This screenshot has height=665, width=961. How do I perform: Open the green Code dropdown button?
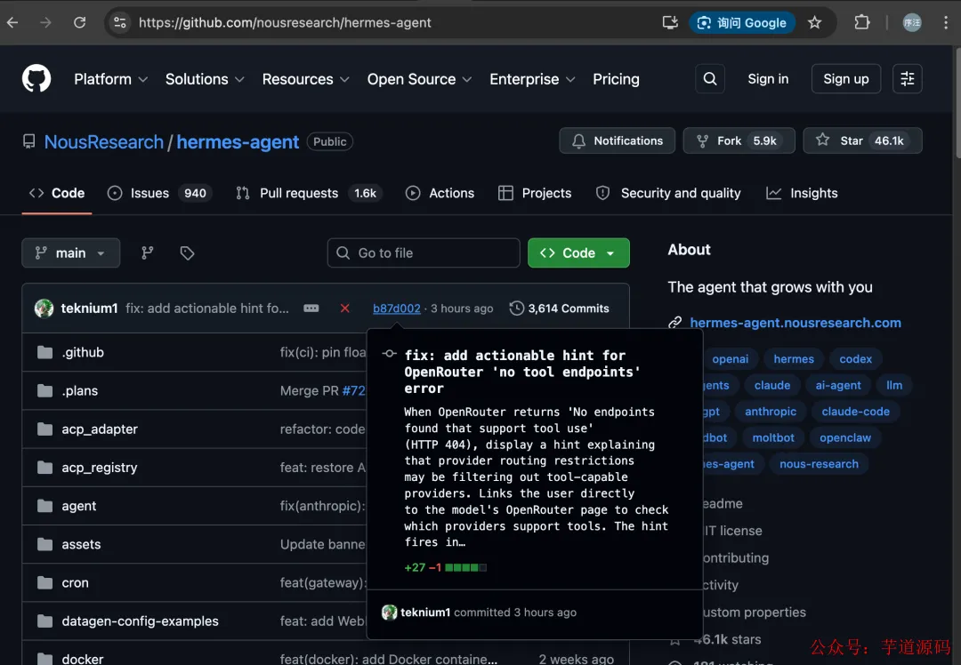pos(578,252)
